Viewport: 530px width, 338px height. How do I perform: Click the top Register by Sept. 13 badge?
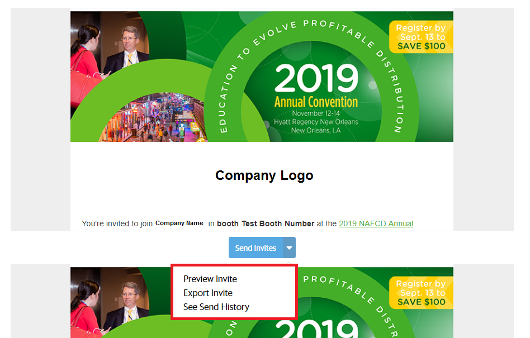tap(421, 37)
